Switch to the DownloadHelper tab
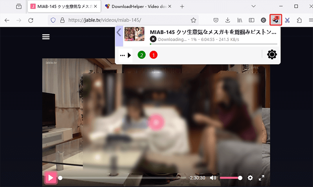 click(x=138, y=6)
